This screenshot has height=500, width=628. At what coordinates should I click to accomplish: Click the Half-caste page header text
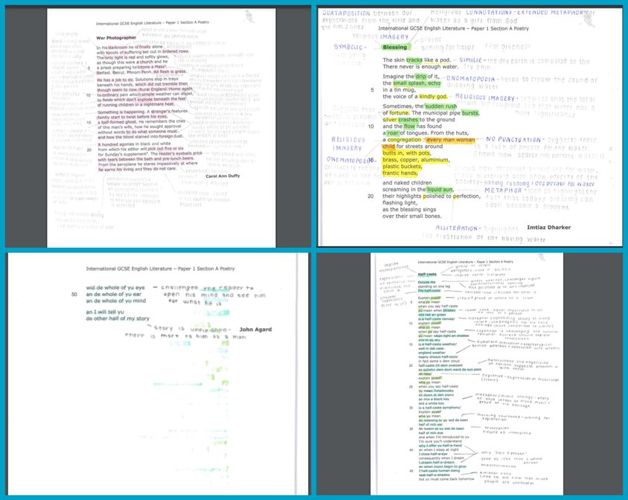point(467,261)
